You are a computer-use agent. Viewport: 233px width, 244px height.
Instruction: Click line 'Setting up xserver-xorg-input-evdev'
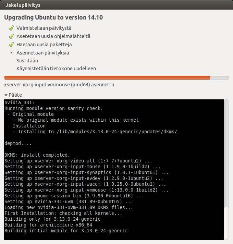(x=84, y=178)
